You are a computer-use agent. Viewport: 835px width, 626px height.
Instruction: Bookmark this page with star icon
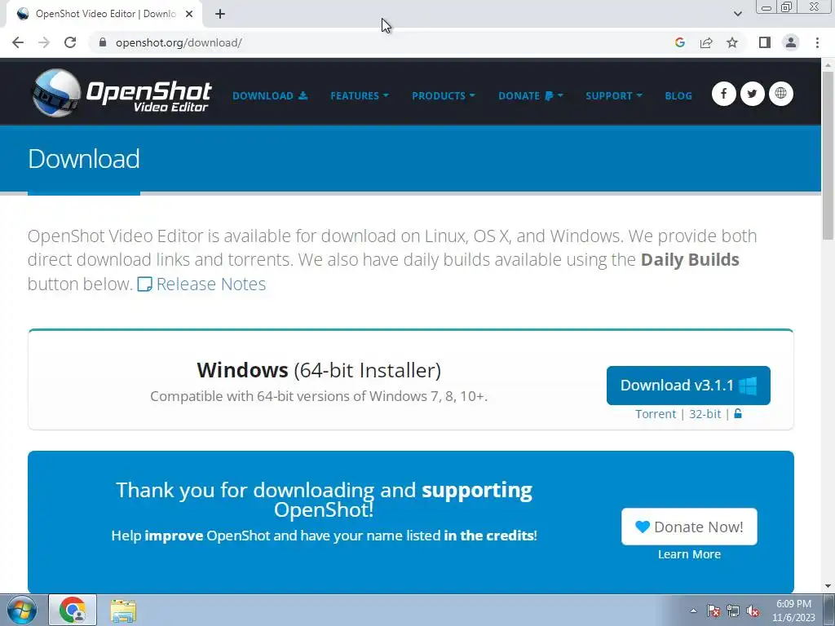click(x=732, y=42)
